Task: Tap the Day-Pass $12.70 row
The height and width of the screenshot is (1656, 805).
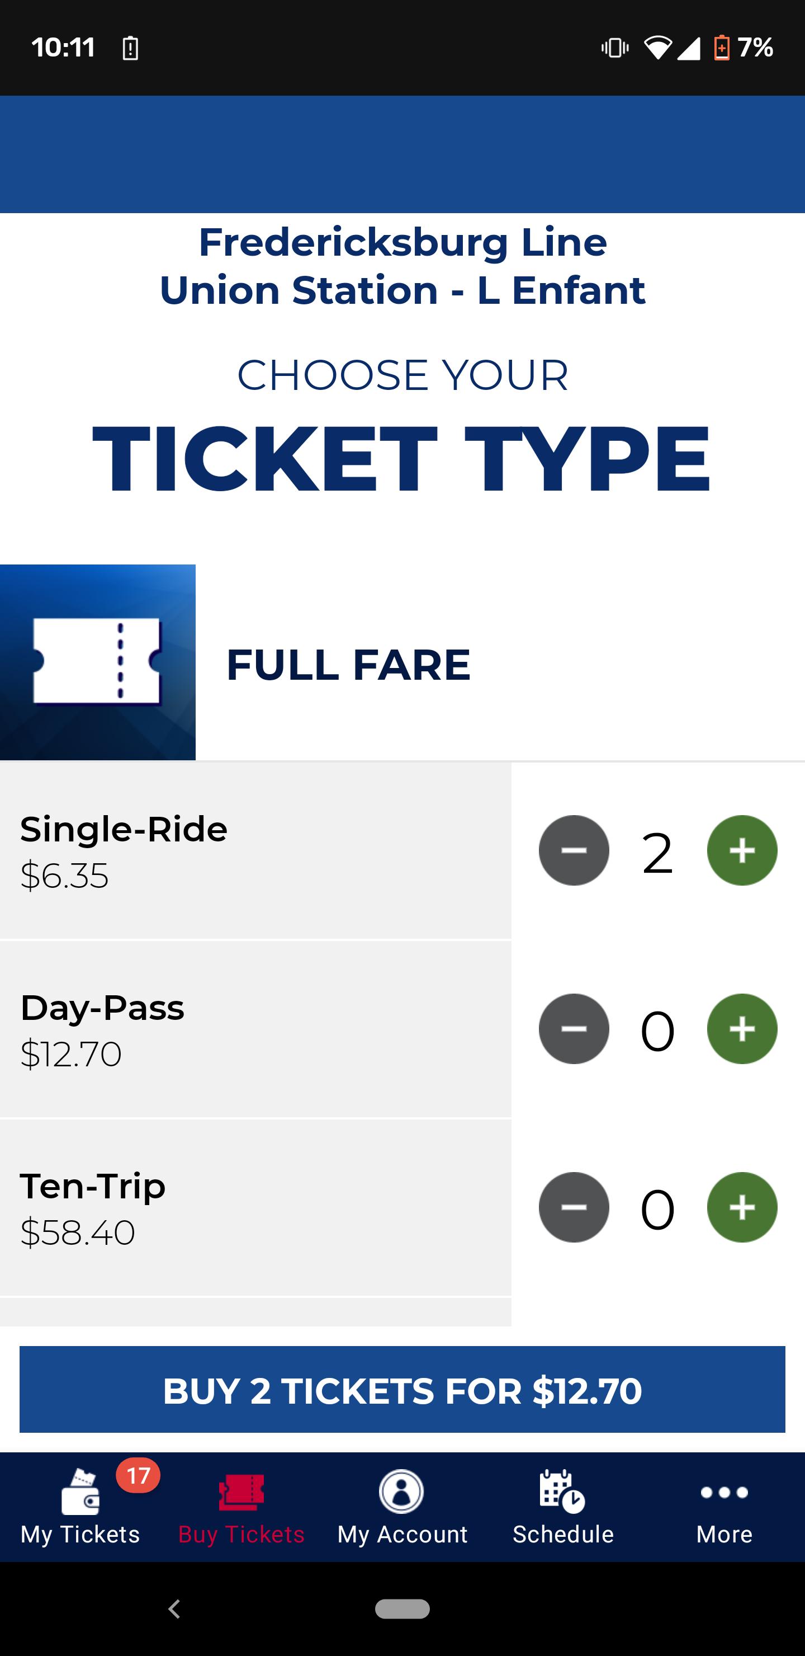Action: pos(255,1029)
